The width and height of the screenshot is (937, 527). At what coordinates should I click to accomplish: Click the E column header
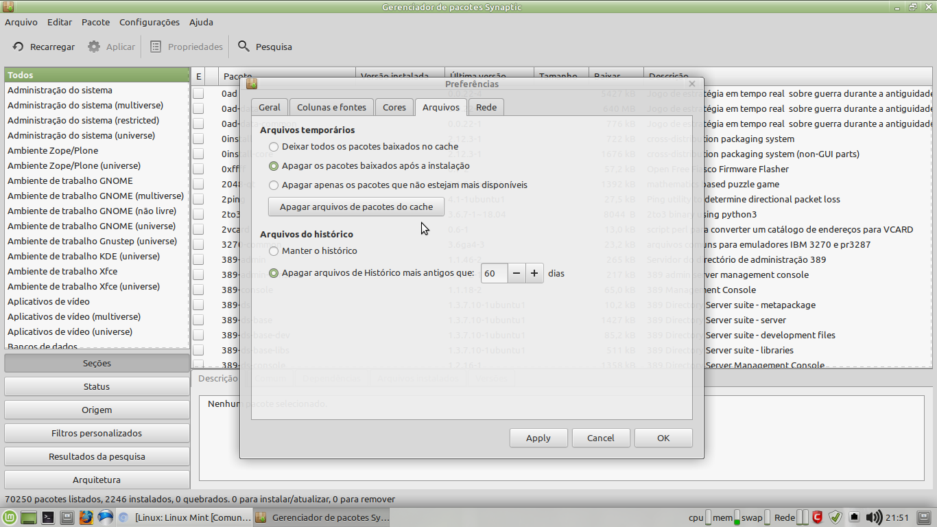[198, 76]
